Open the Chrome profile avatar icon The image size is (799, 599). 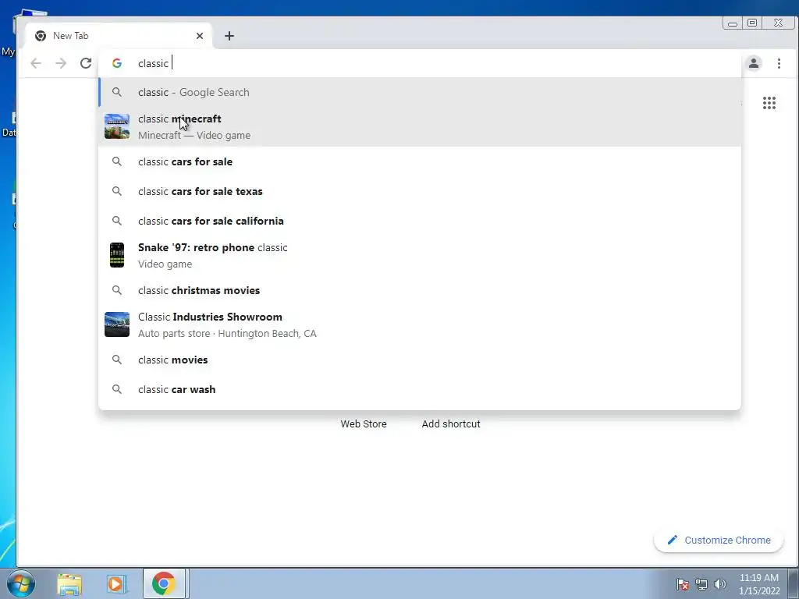tap(754, 63)
